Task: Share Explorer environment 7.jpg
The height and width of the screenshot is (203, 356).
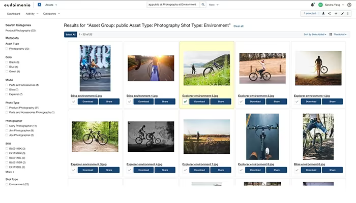Action: coord(221,170)
